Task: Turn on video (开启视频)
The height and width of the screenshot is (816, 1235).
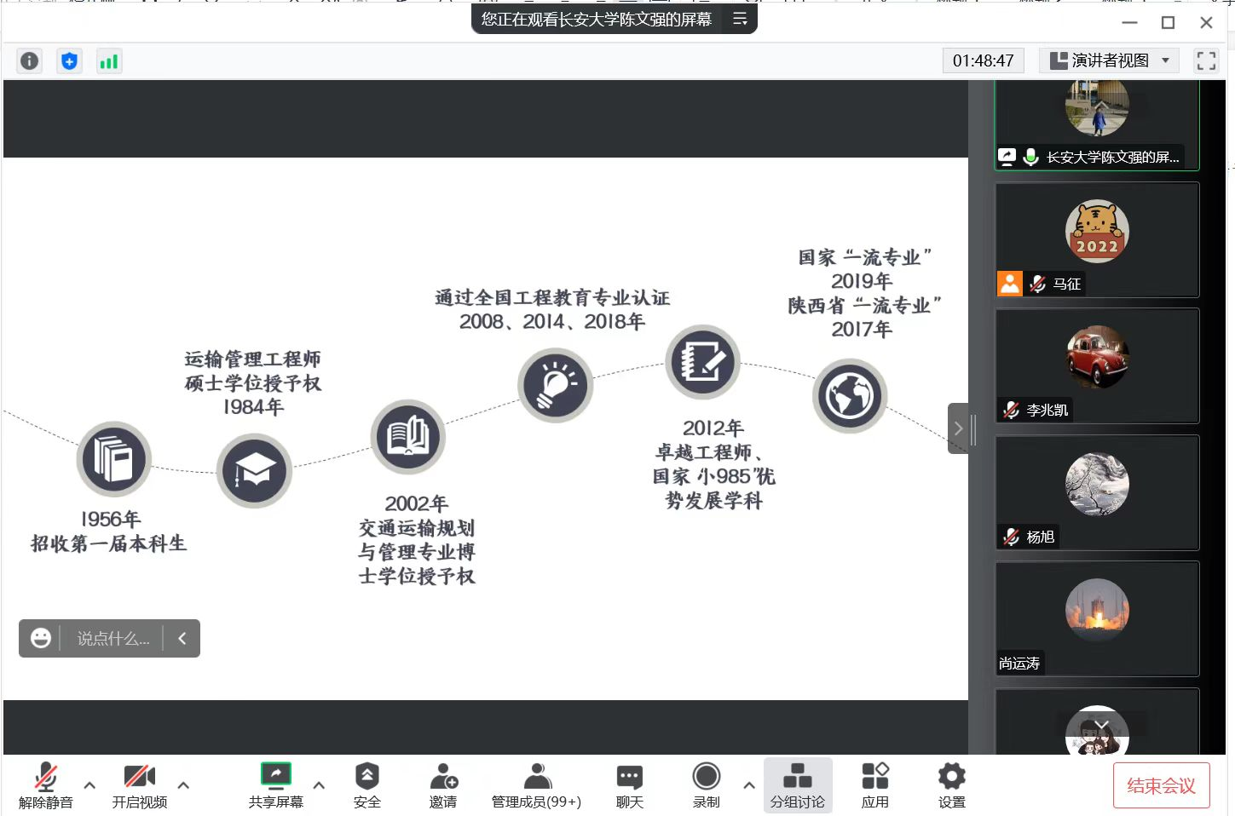Action: point(140,785)
